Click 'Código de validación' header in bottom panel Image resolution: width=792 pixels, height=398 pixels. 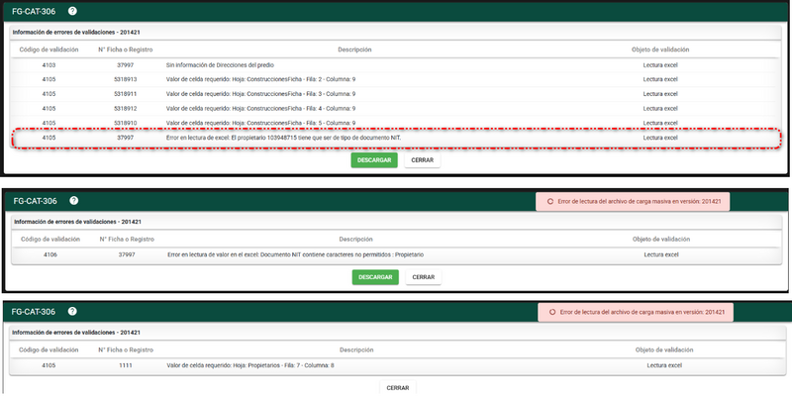pos(49,349)
